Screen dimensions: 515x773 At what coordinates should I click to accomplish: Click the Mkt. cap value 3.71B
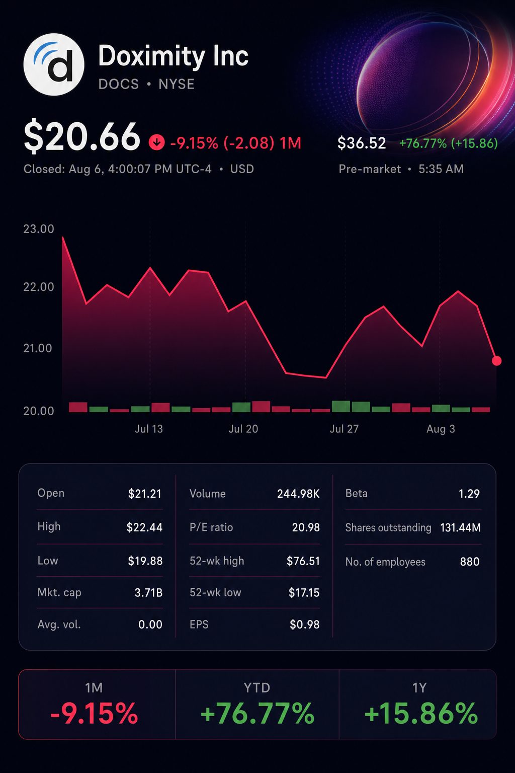(x=148, y=593)
